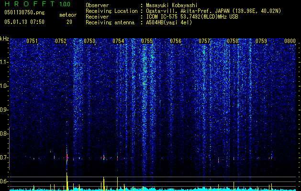Click the 0751 time marker
This screenshot has width=301, height=191.
(x=32, y=41)
